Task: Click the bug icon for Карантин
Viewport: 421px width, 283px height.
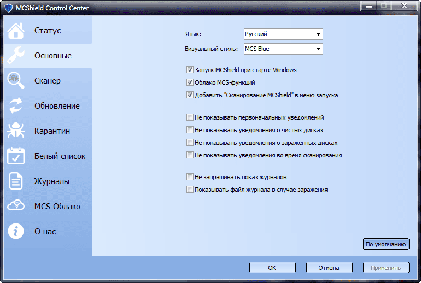Action: [15, 131]
